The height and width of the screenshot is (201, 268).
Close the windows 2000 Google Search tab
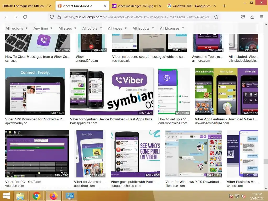click(215, 6)
